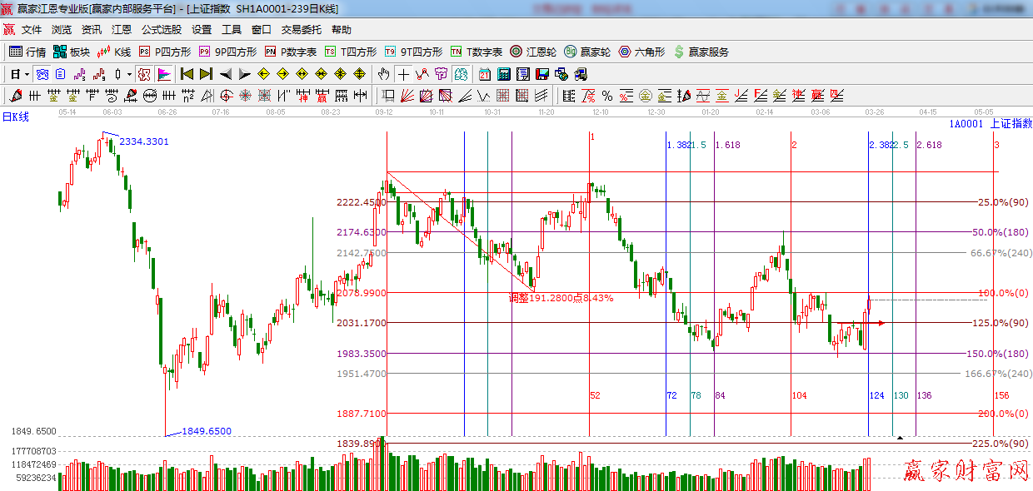This screenshot has width=1033, height=491.
Task: Click the 2334.3301 high price label
Action: (x=143, y=141)
